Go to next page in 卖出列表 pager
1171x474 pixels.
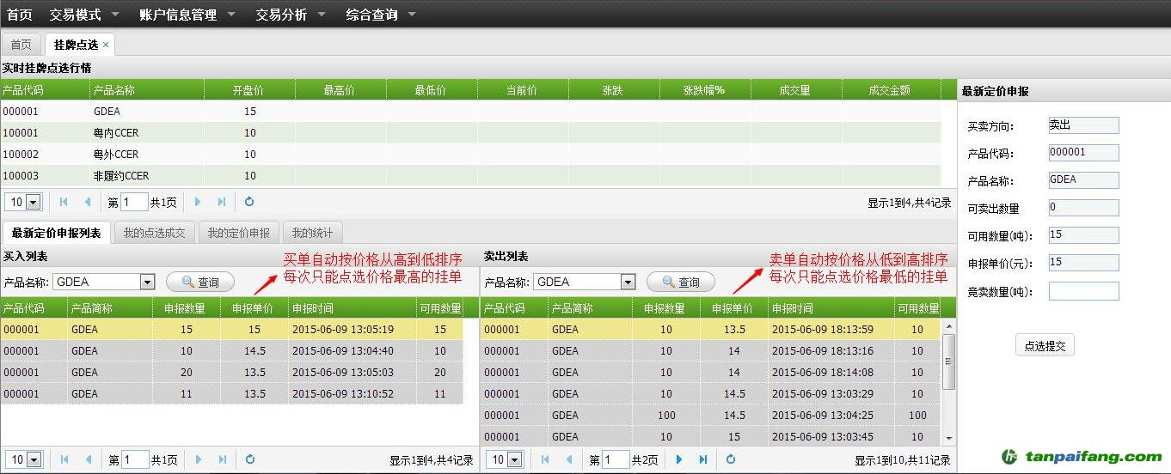pyautogui.click(x=679, y=460)
